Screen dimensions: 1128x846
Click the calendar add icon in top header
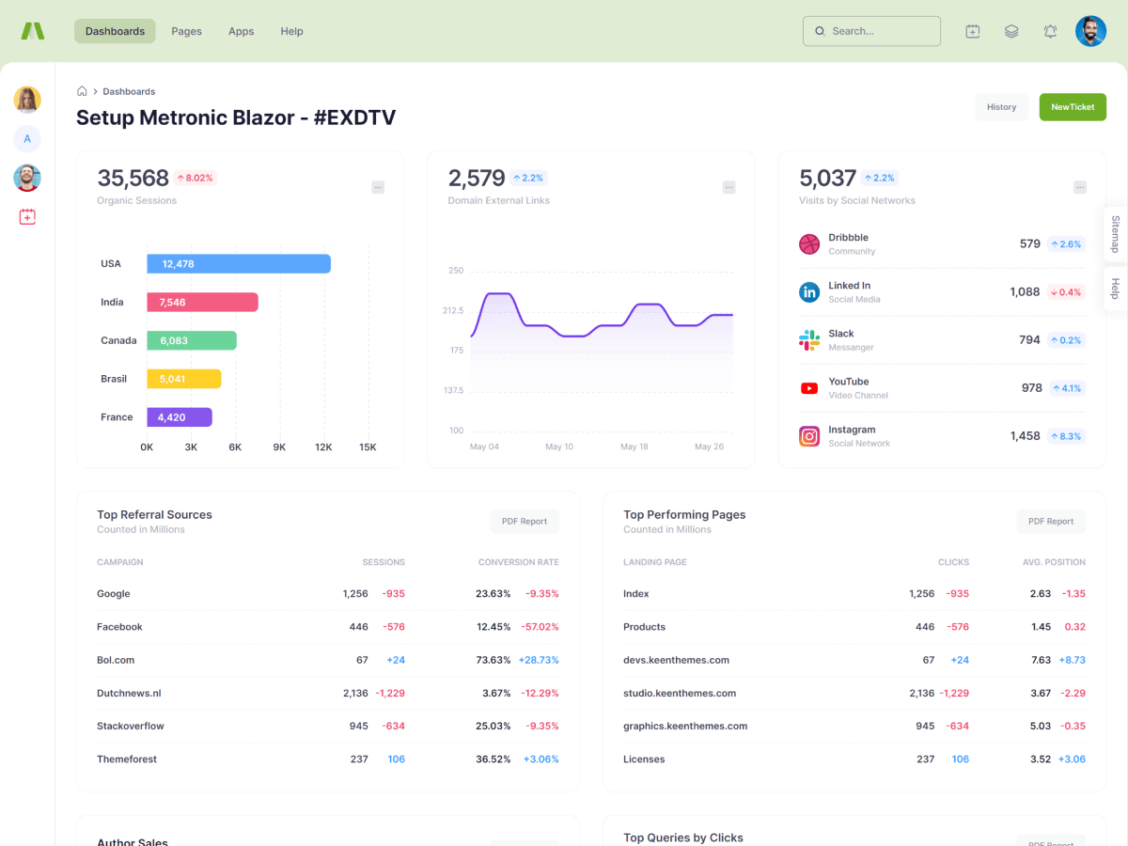[973, 31]
